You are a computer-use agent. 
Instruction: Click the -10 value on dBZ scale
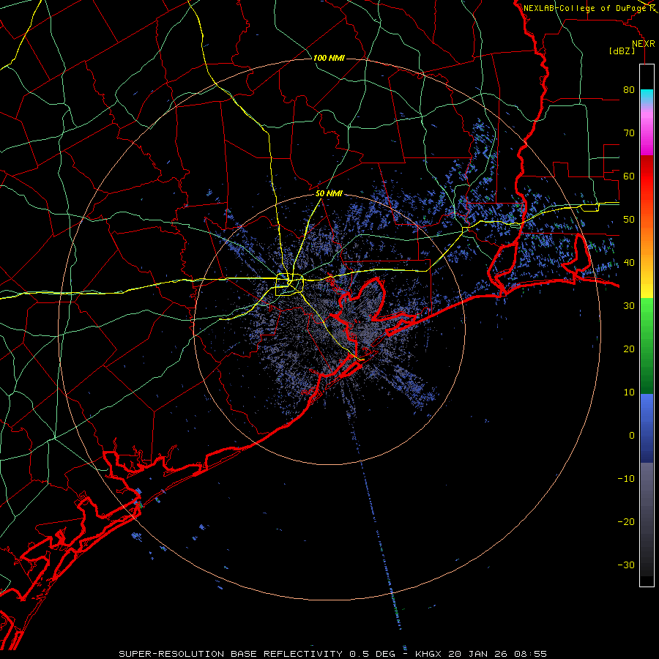[x=626, y=479]
